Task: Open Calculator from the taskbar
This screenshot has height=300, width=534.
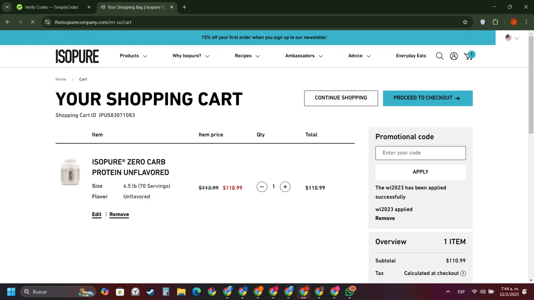Action: 166,292
